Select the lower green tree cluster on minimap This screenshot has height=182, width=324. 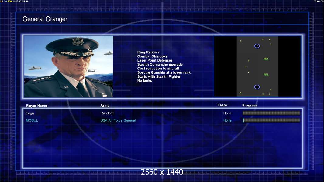tap(266, 74)
